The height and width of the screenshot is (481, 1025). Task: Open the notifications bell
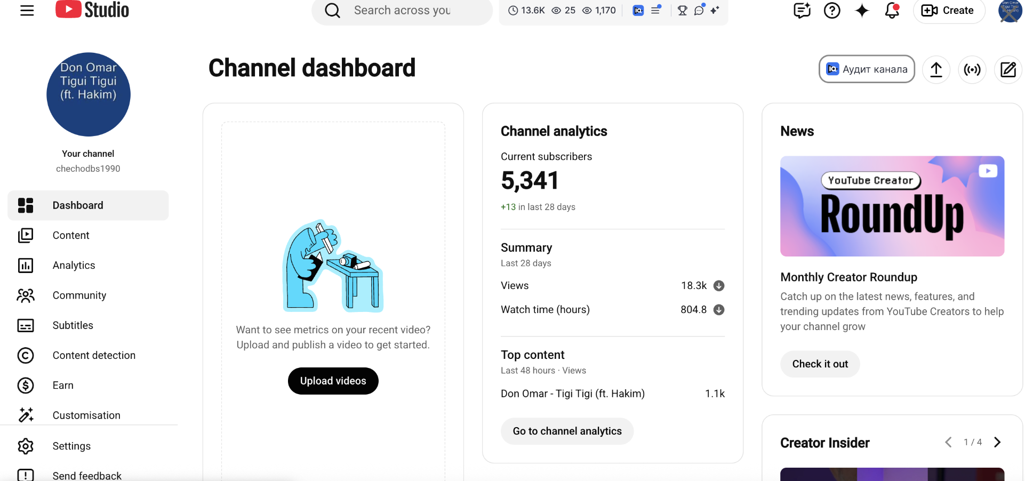click(892, 10)
